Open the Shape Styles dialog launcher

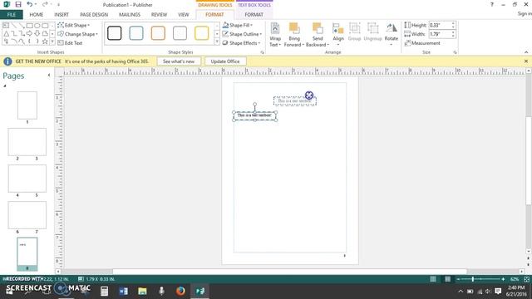pos(262,52)
